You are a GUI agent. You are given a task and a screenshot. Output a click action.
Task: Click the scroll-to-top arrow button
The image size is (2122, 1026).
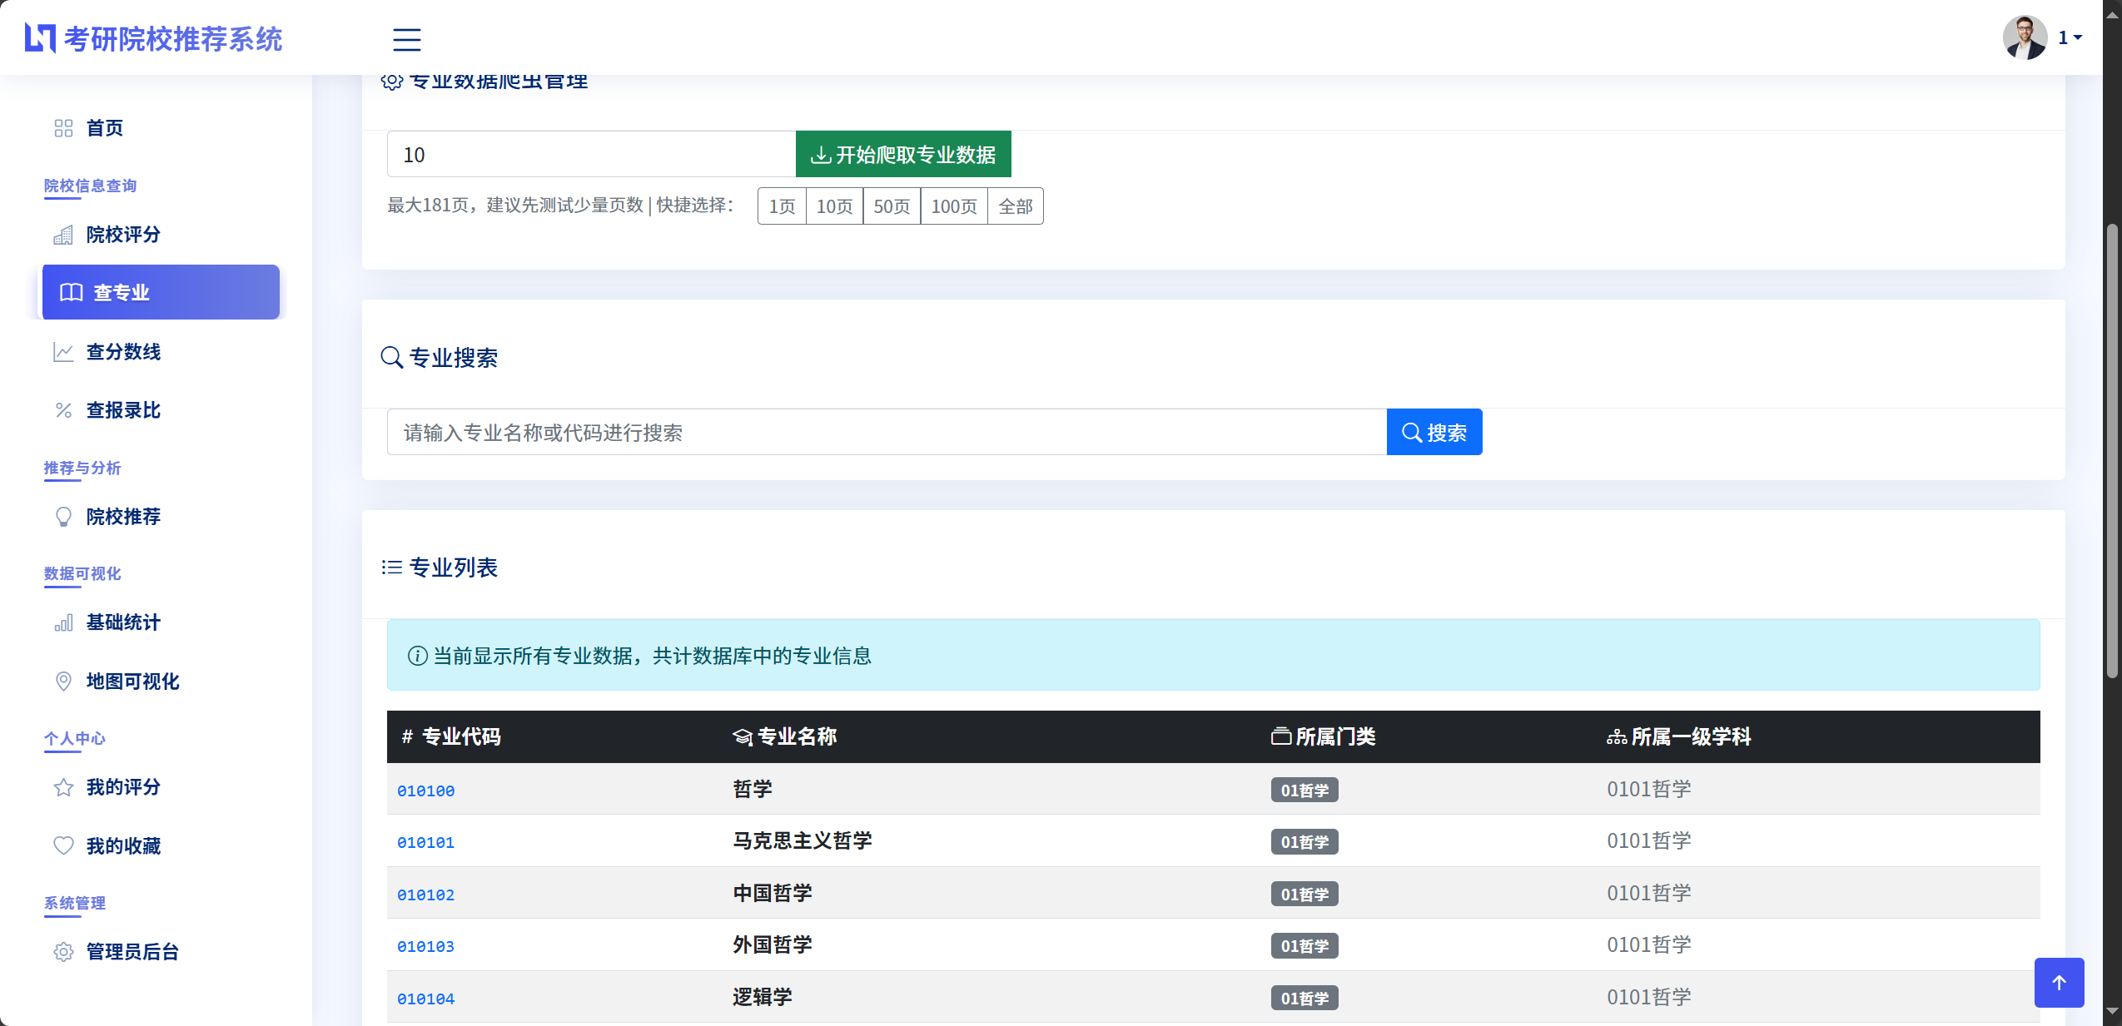tap(2058, 982)
